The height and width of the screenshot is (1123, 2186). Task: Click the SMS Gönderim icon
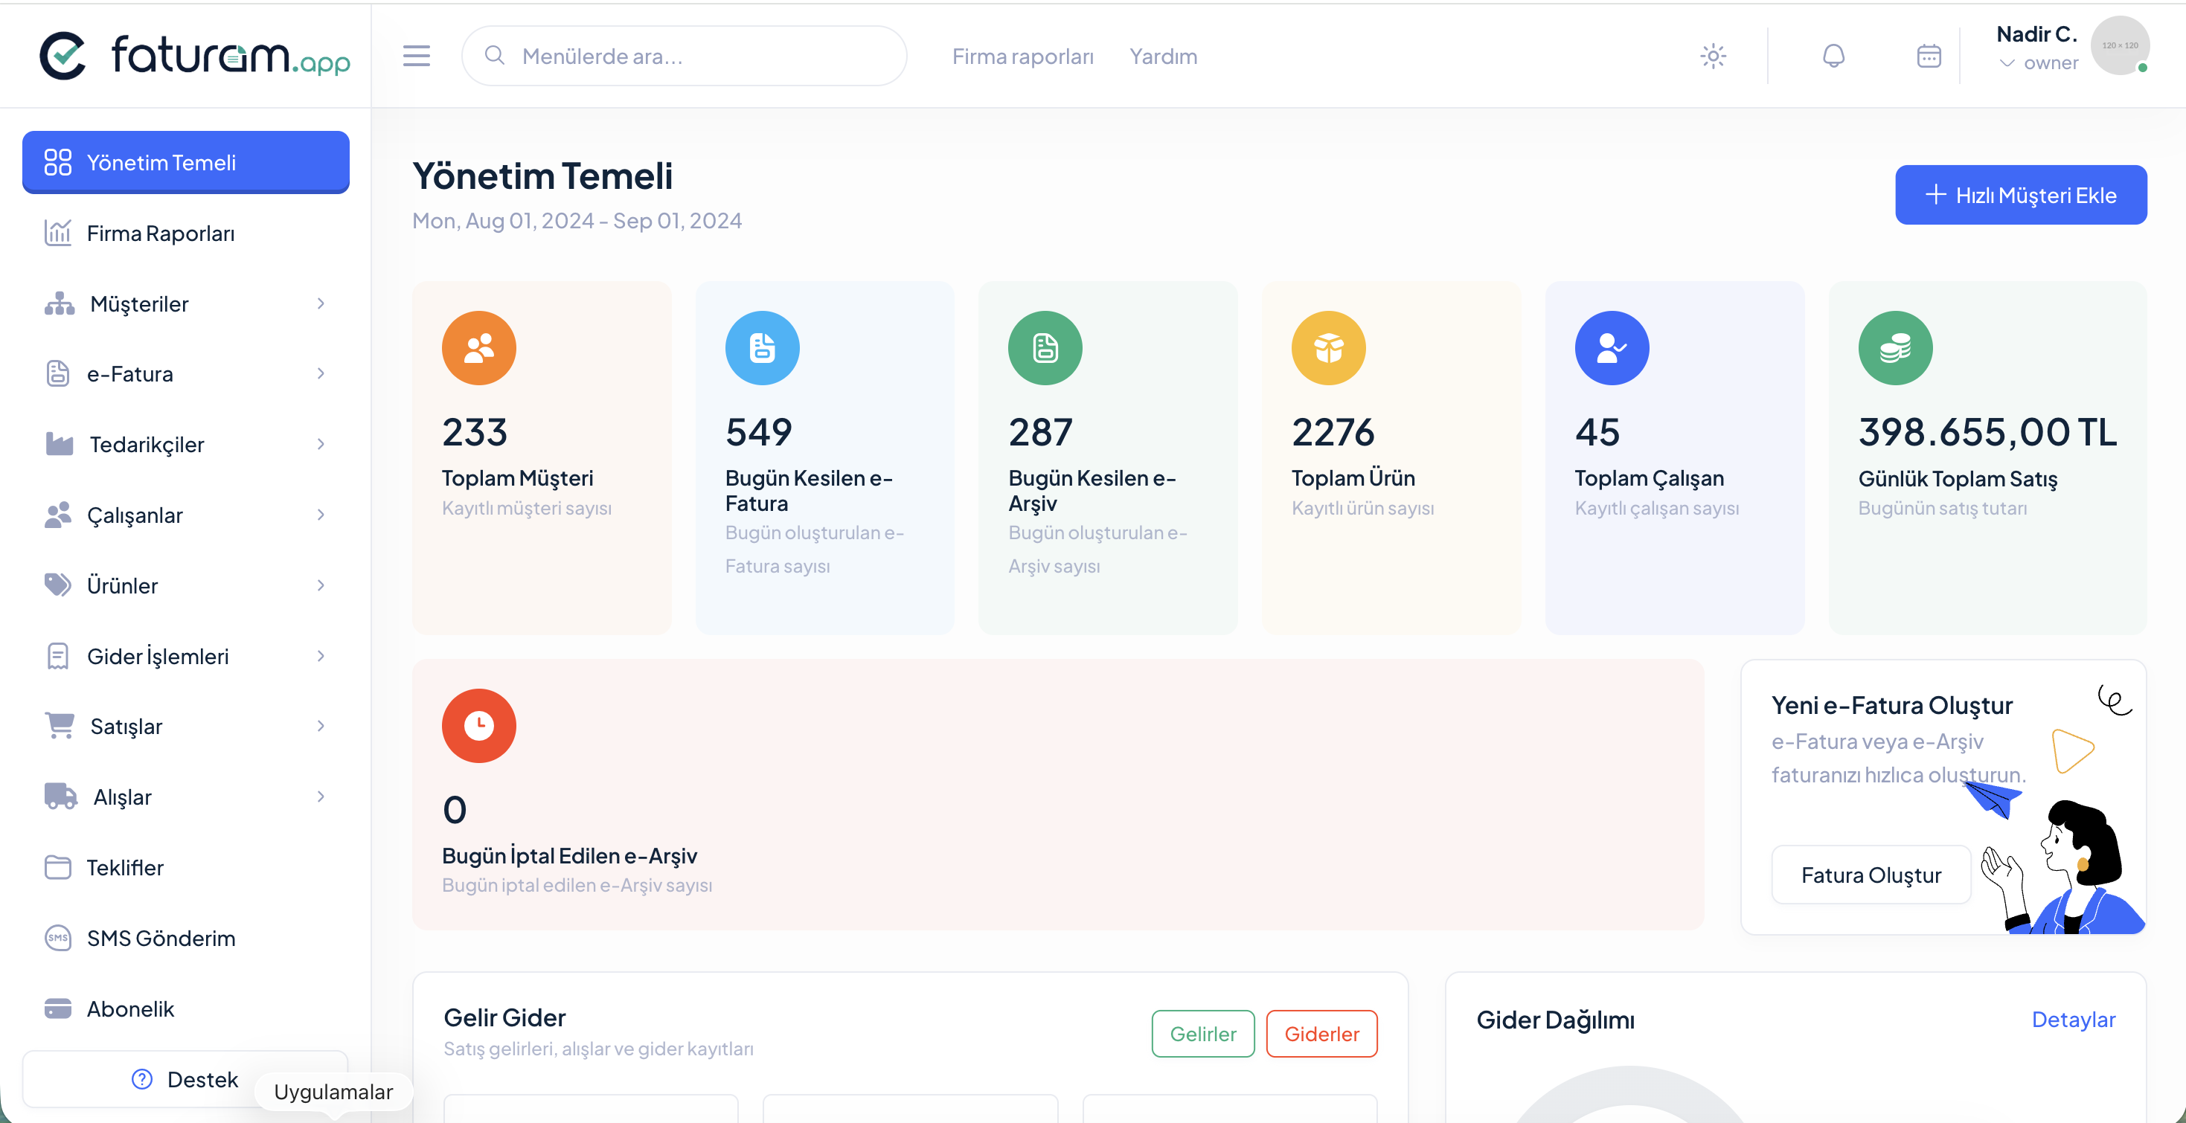click(x=58, y=937)
